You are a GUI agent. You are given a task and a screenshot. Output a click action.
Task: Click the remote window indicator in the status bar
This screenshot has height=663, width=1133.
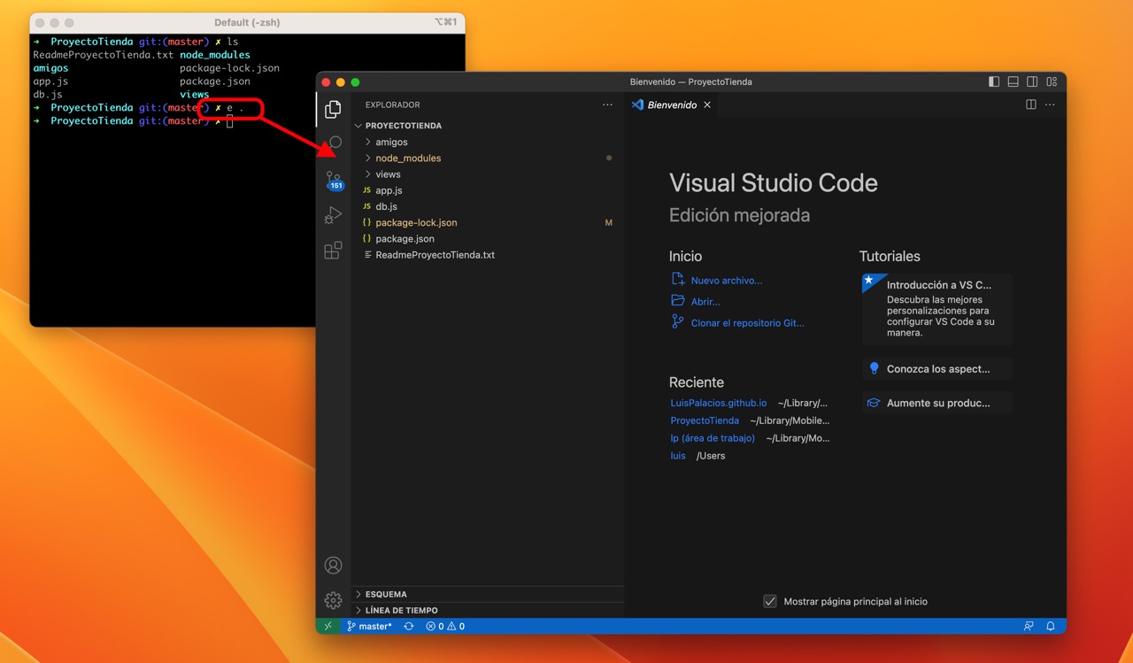tap(328, 626)
